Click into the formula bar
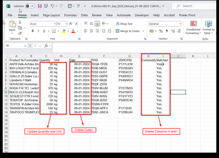The image size is (219, 158). point(134,48)
